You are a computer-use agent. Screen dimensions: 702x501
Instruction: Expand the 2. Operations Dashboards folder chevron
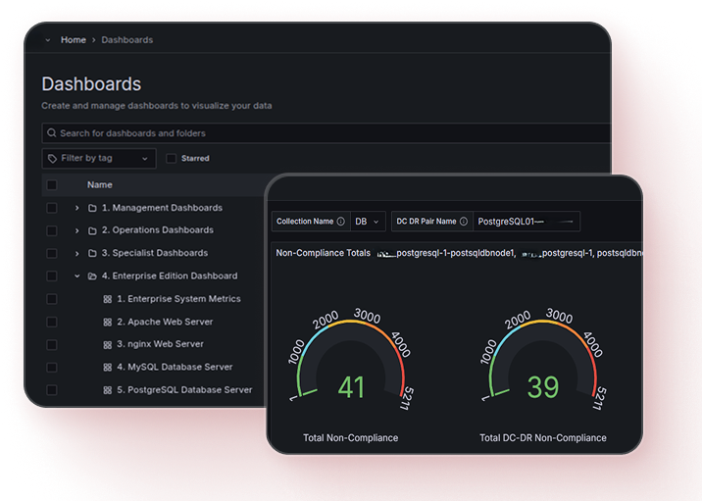click(77, 230)
